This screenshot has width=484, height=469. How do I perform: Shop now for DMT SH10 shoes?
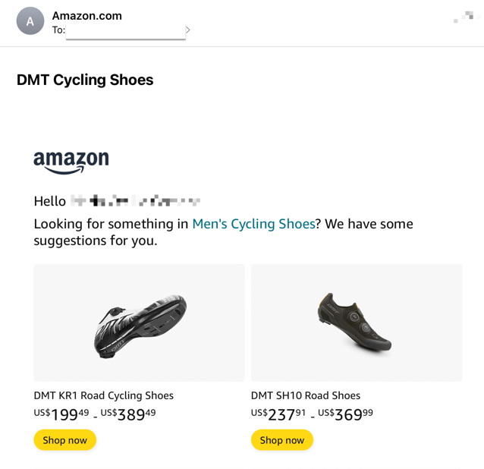(x=282, y=440)
